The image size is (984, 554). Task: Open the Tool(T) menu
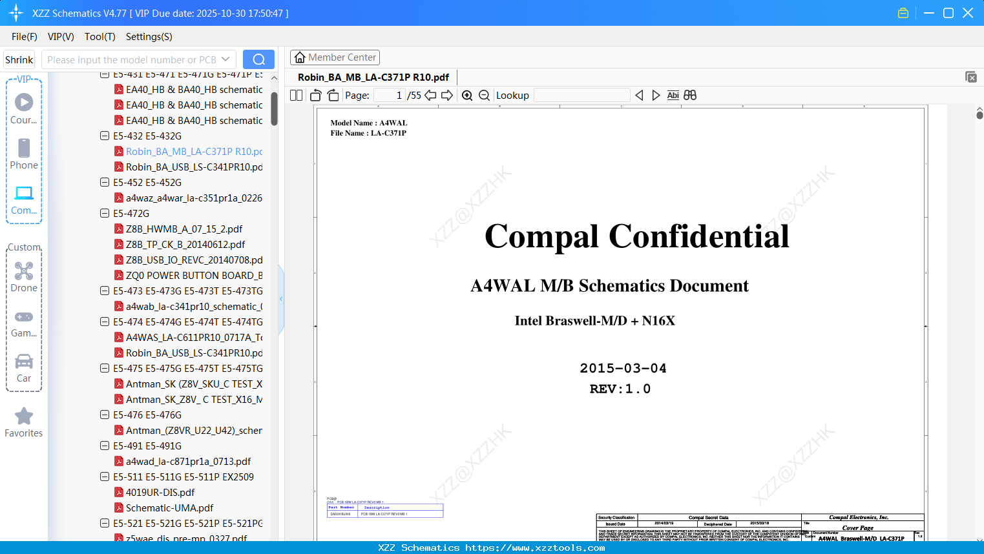point(100,37)
